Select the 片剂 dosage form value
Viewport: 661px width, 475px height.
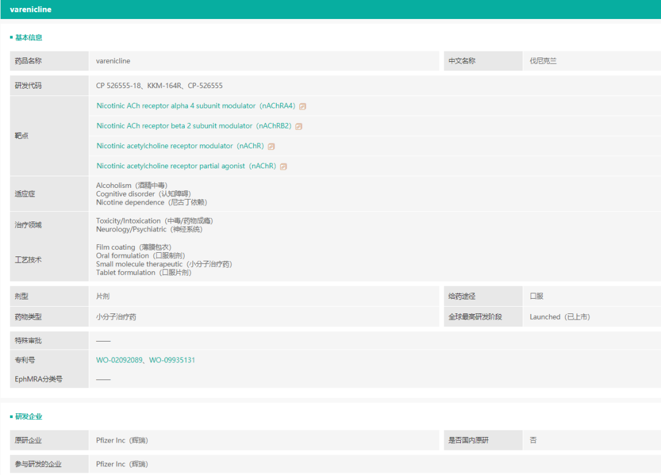click(102, 296)
